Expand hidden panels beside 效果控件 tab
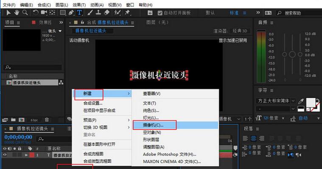Image resolution: width=322 pixels, height=169 pixels. click(61, 23)
